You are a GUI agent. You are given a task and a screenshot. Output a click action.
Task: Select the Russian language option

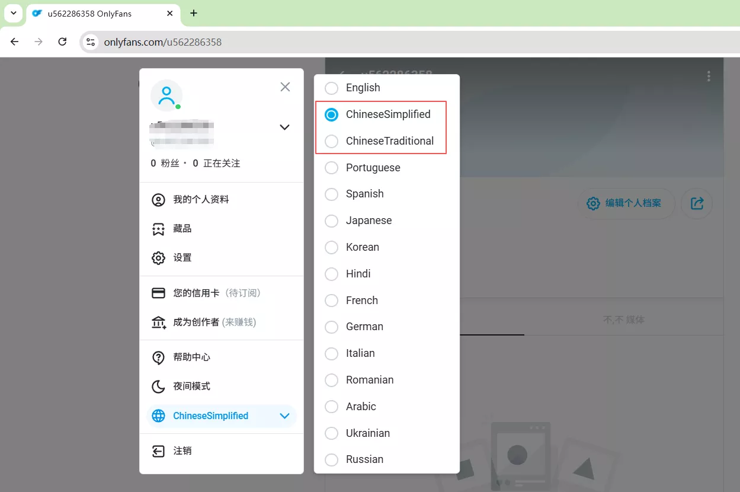tap(331, 459)
